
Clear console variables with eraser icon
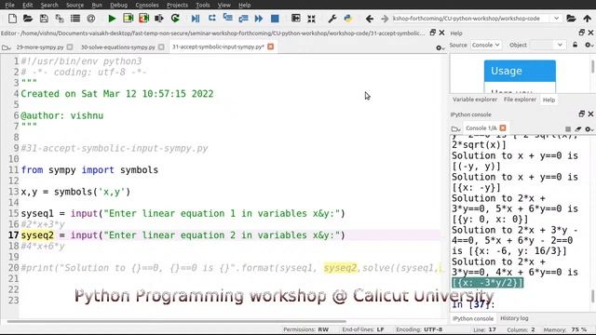point(578,128)
